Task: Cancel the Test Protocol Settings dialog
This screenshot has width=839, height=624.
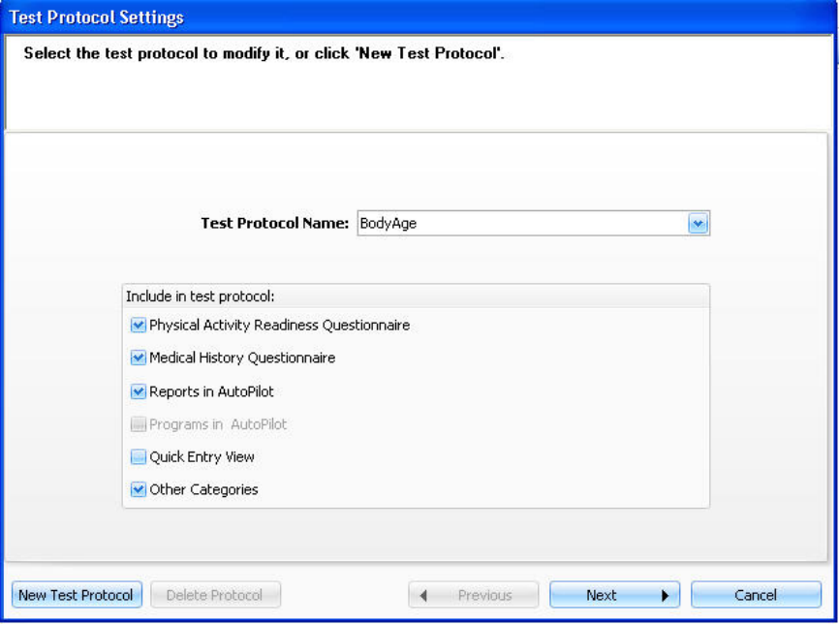Action: [756, 595]
